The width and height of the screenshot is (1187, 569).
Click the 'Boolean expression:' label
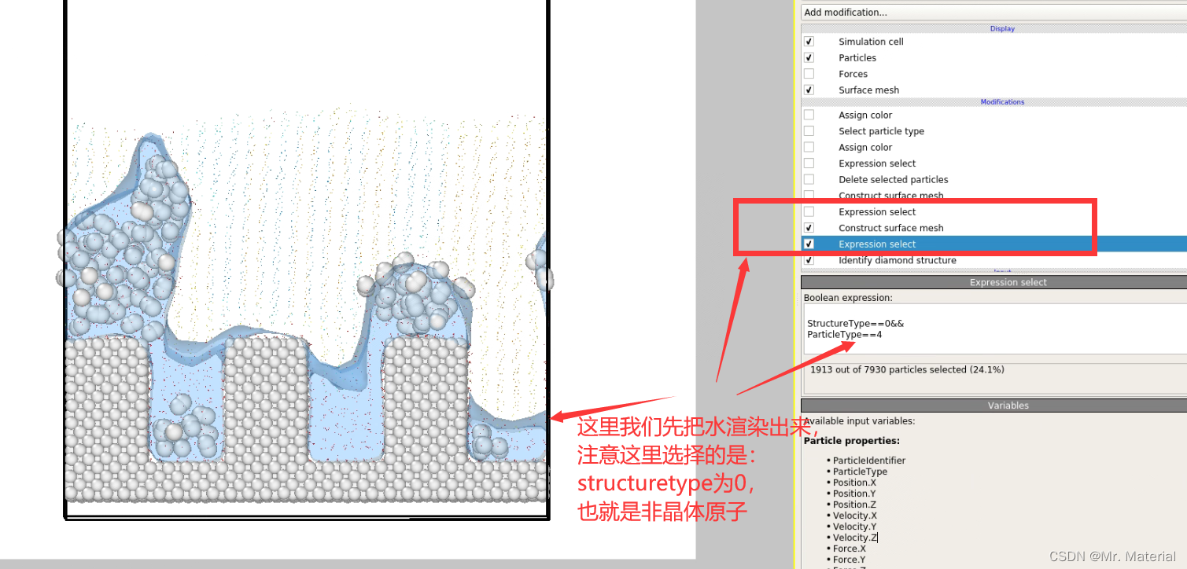click(848, 298)
